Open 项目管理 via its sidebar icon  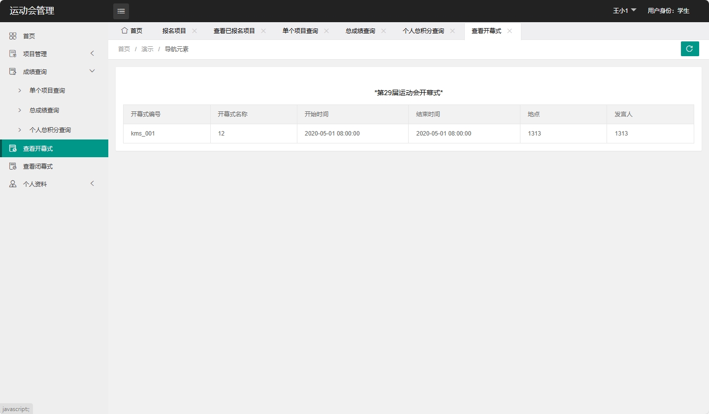click(x=12, y=53)
